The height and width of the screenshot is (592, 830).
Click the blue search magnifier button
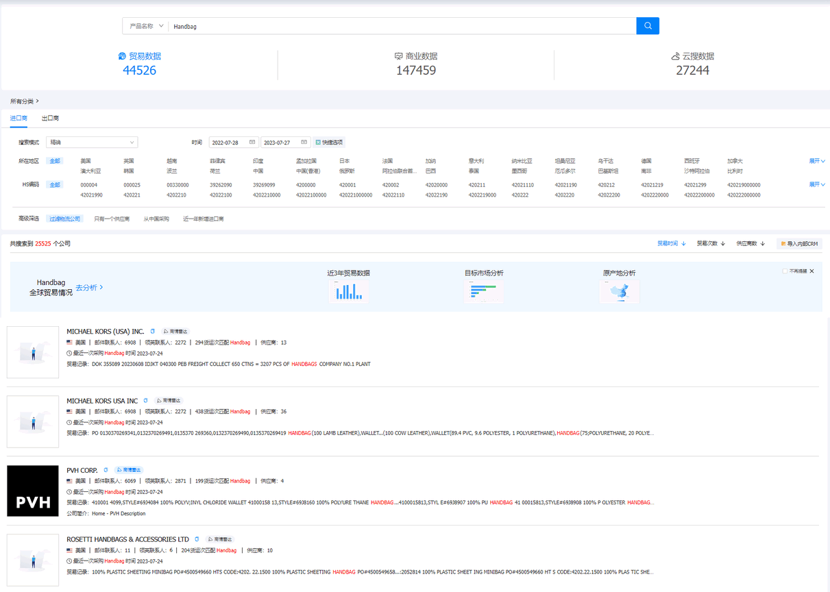click(648, 26)
